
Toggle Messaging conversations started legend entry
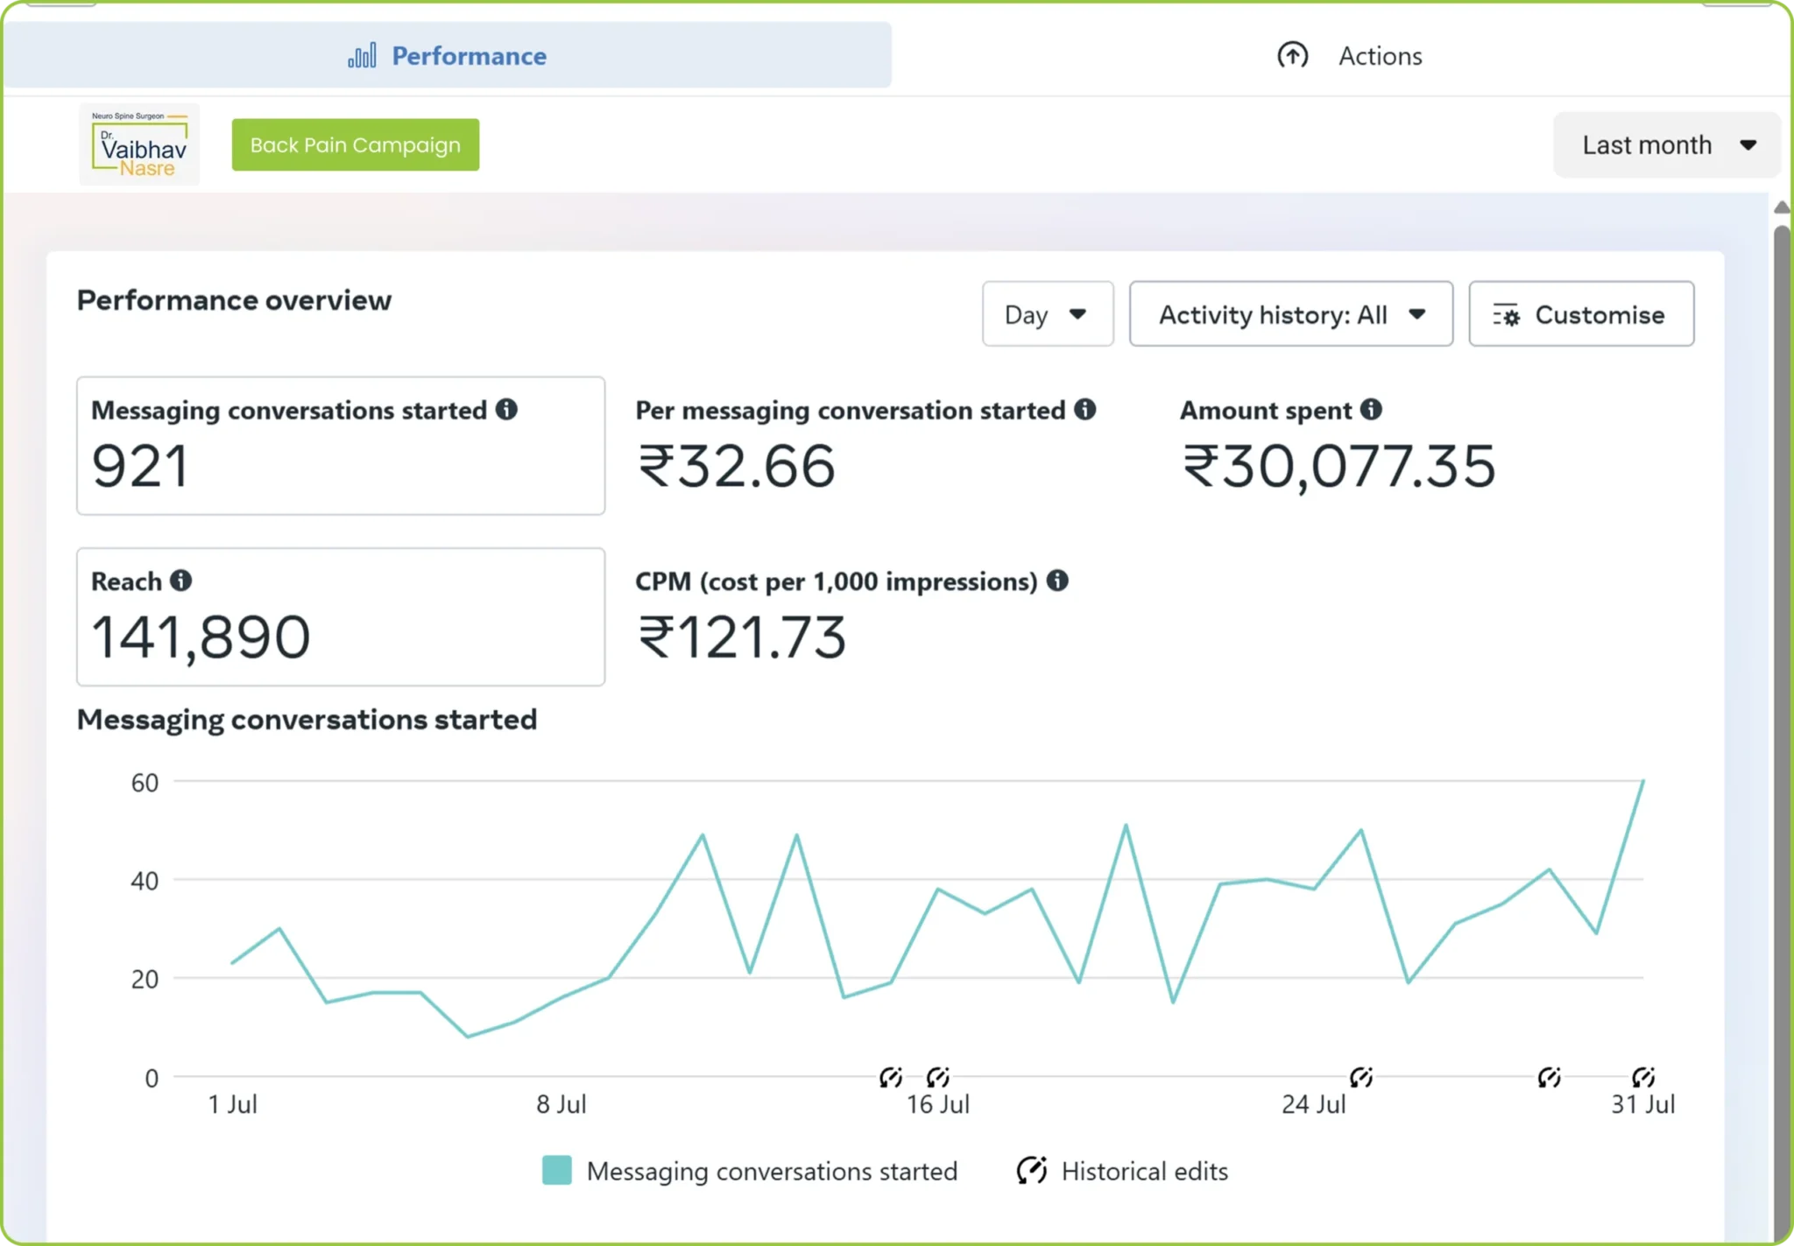tap(750, 1171)
